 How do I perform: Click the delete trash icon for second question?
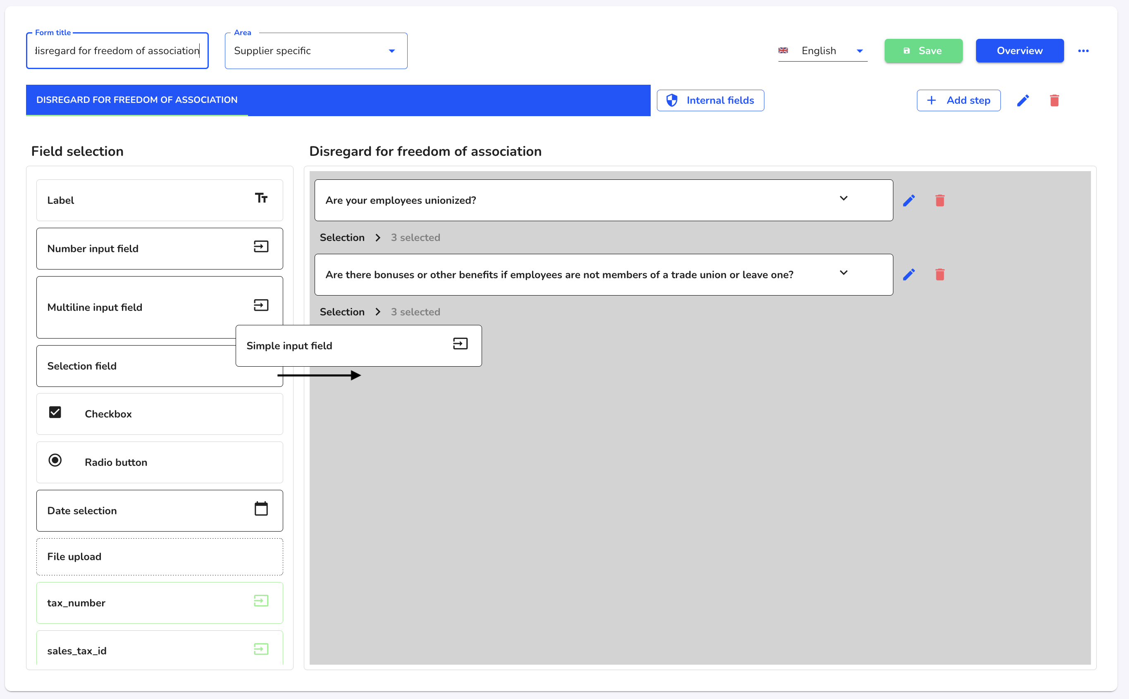click(940, 274)
